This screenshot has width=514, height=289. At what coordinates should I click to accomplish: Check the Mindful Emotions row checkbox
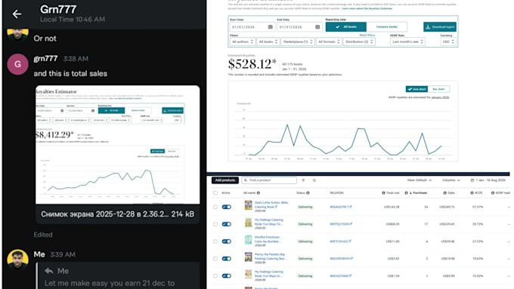coord(215,241)
